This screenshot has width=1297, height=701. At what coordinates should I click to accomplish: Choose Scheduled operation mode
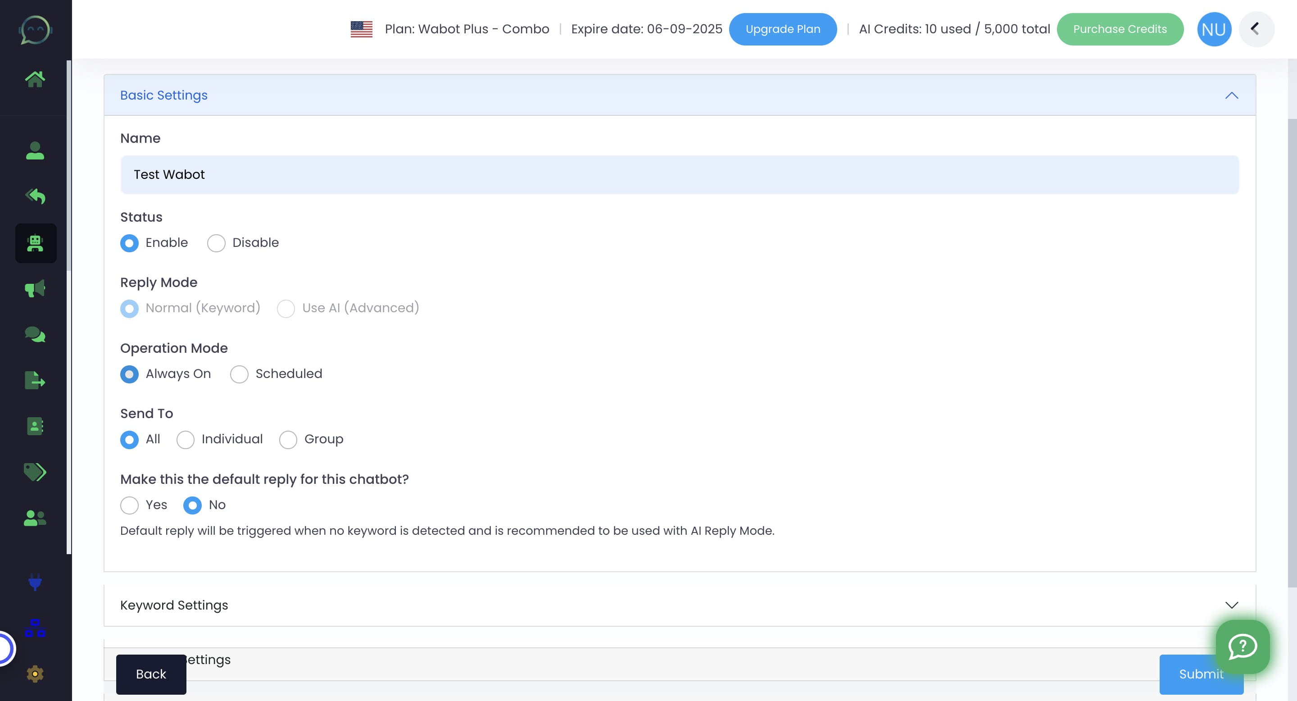(x=239, y=374)
